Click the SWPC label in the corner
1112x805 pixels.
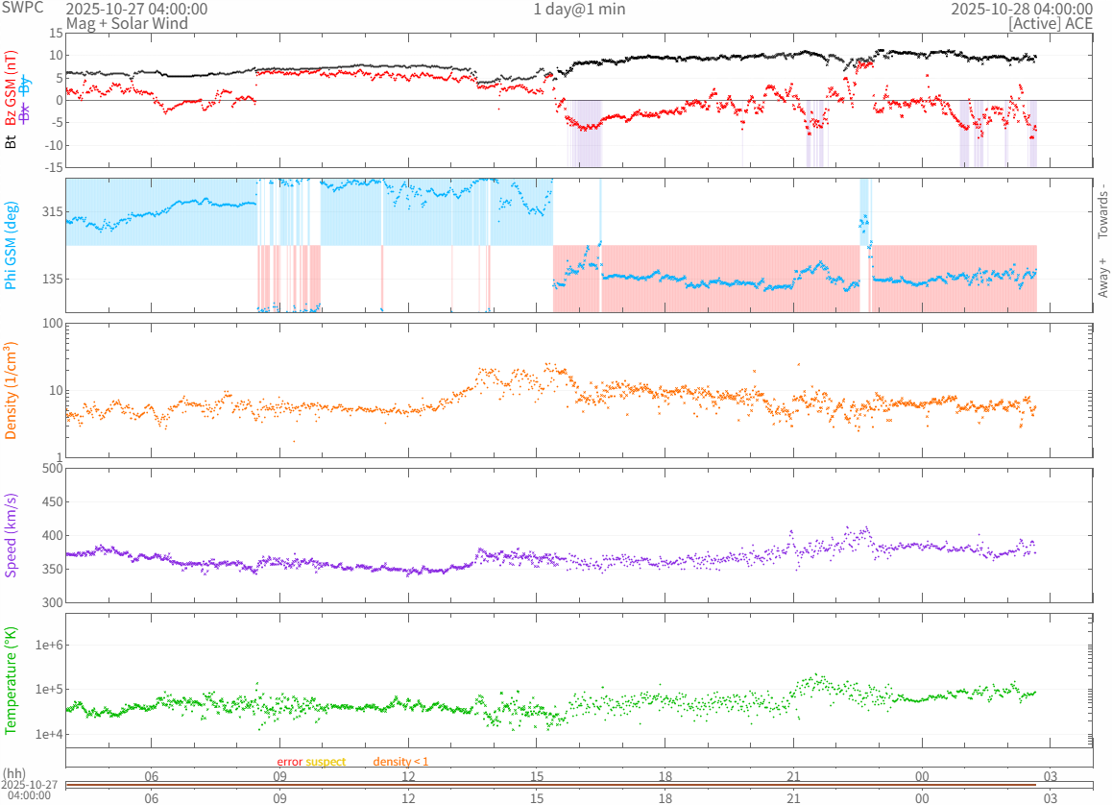pyautogui.click(x=21, y=8)
